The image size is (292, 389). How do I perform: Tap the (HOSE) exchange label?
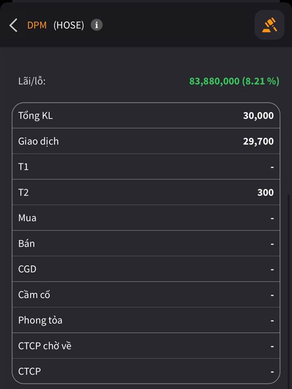[x=69, y=25]
